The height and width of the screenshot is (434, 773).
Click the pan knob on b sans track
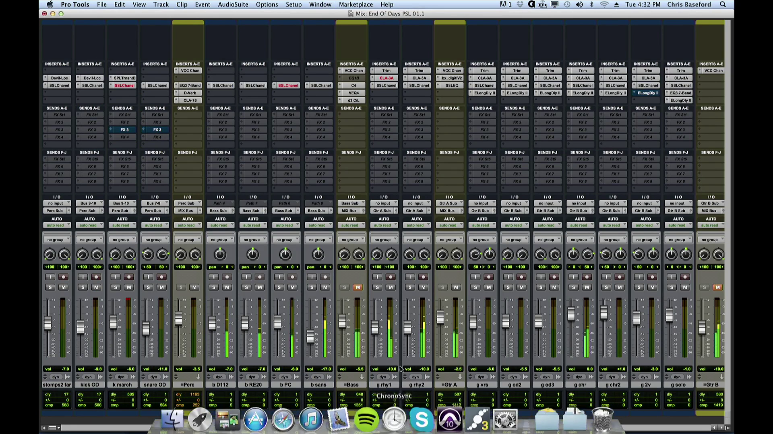point(318,254)
